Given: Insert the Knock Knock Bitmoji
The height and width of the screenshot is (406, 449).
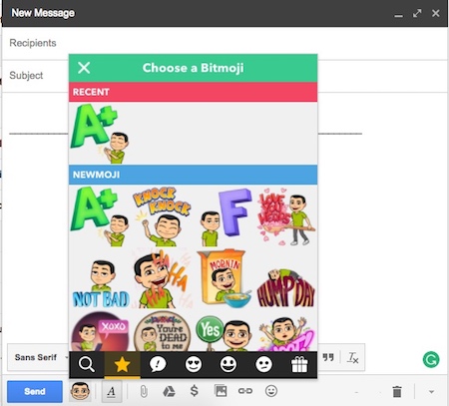Looking at the screenshot, I should tap(162, 216).
